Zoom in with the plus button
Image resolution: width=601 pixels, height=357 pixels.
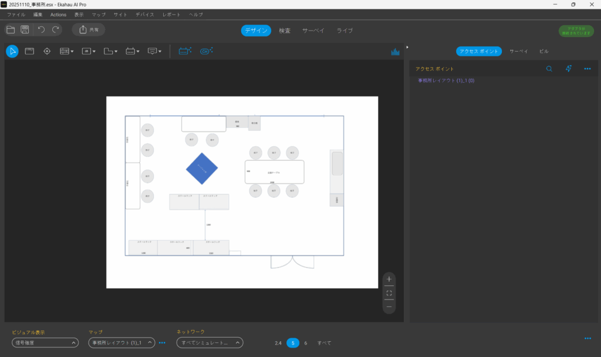[389, 279]
